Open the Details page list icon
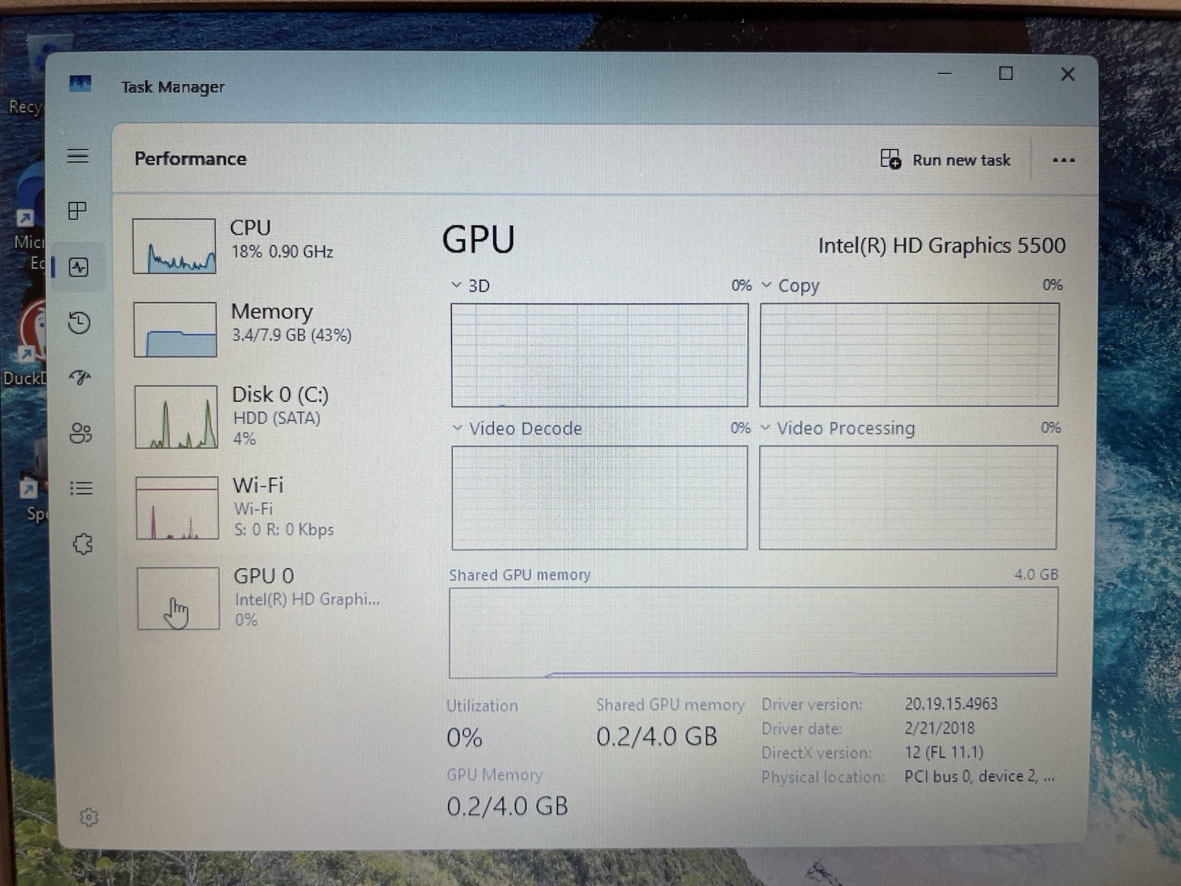The image size is (1181, 886). (x=81, y=488)
